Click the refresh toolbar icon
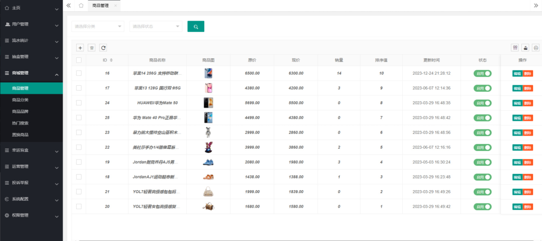This screenshot has height=241, width=542. (x=103, y=48)
